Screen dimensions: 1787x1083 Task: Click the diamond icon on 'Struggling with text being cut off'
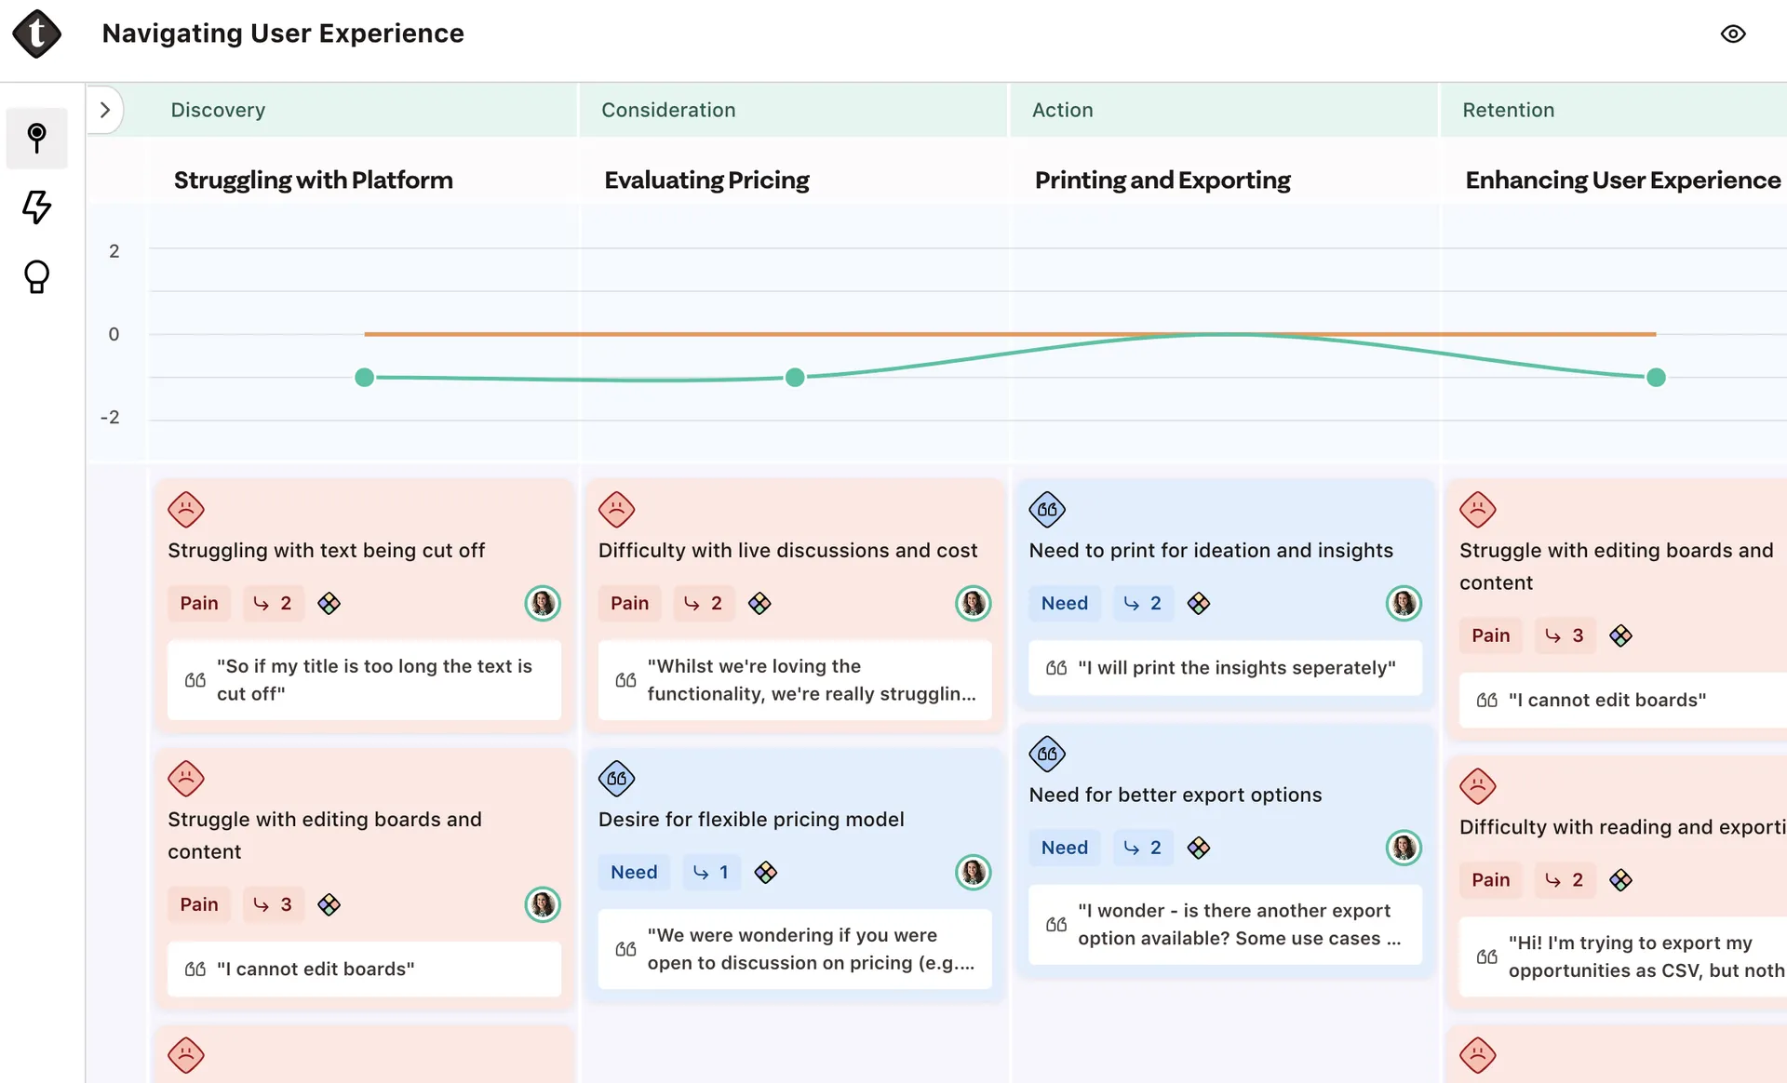329,603
